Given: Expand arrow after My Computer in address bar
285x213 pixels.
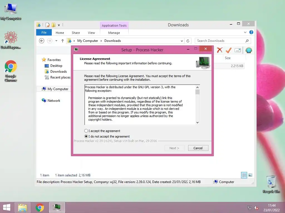Looking at the screenshot, I should tap(101, 41).
